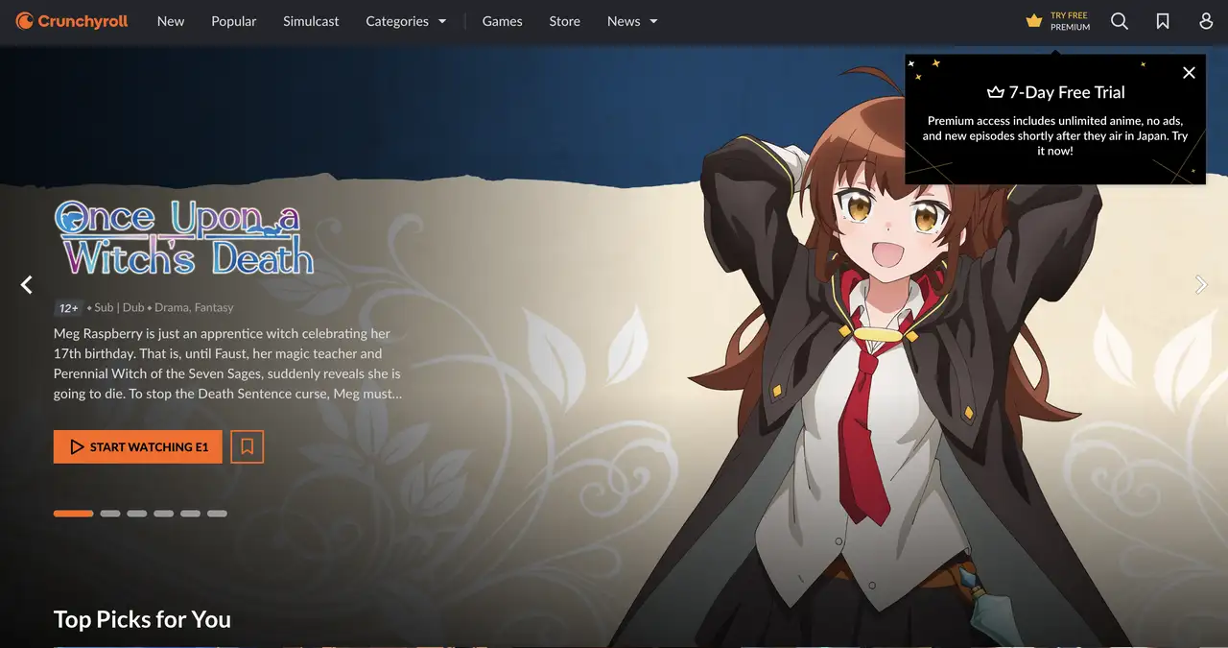Click the 12+ rating badge

(x=68, y=308)
